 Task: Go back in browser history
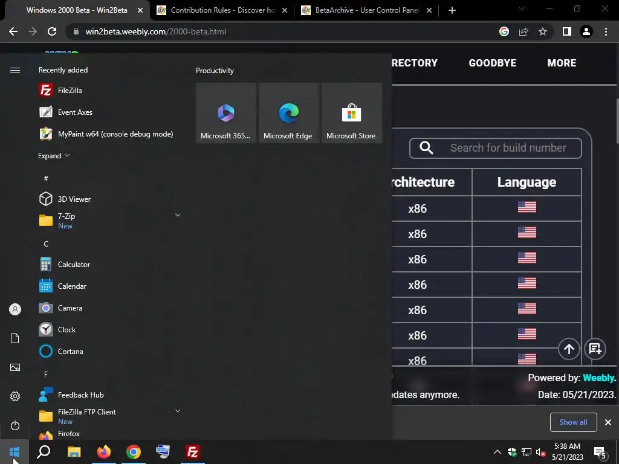13,31
